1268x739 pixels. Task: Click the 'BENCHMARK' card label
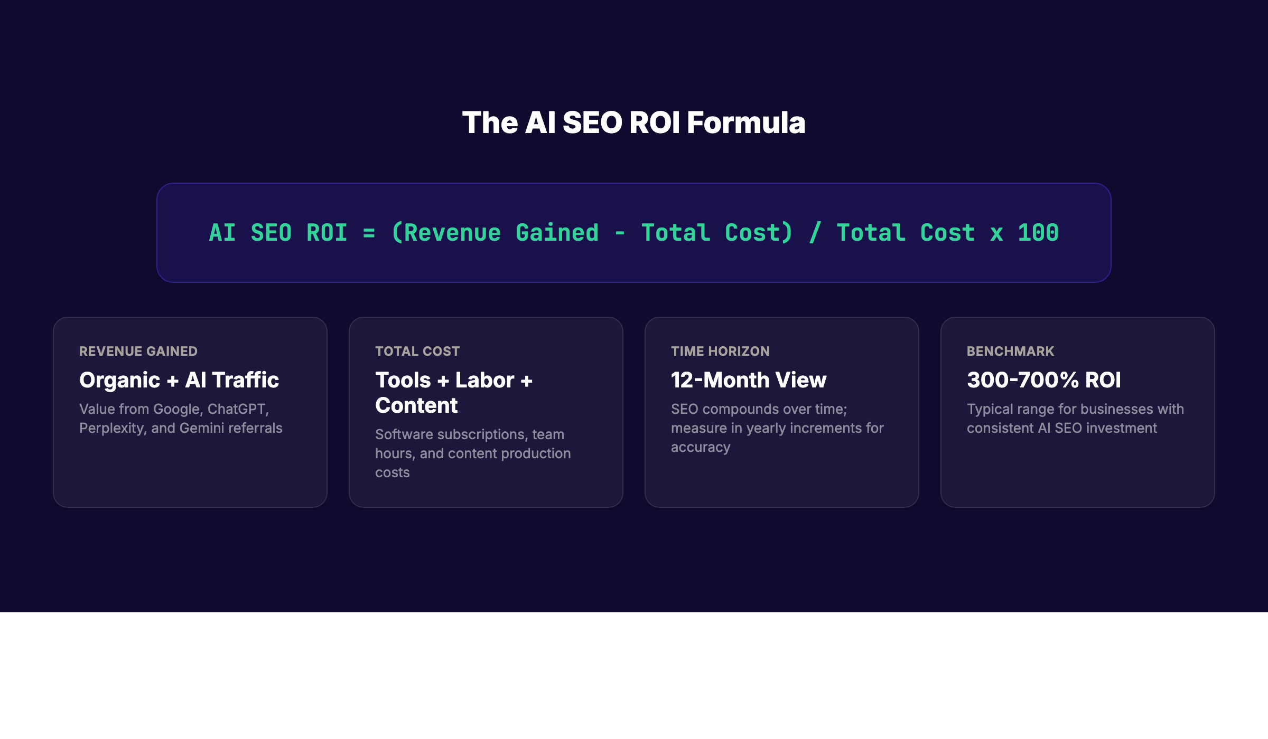(x=1010, y=351)
